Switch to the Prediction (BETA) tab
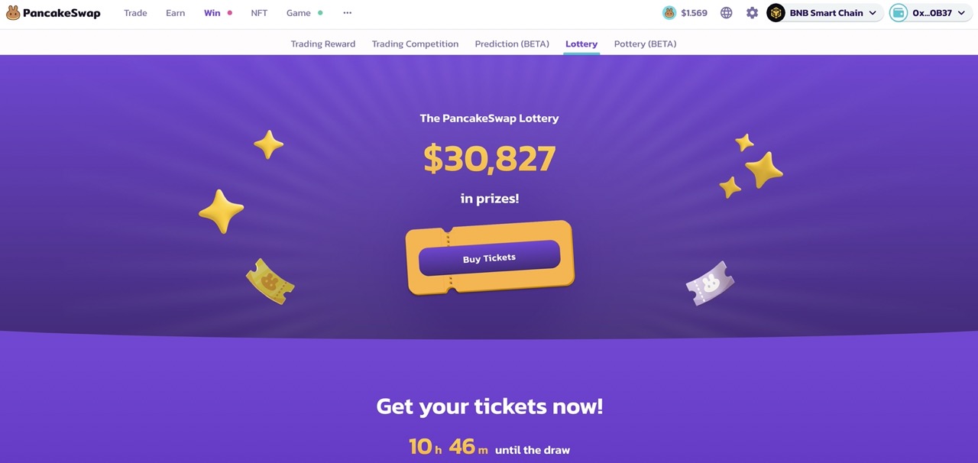This screenshot has width=978, height=463. tap(511, 44)
